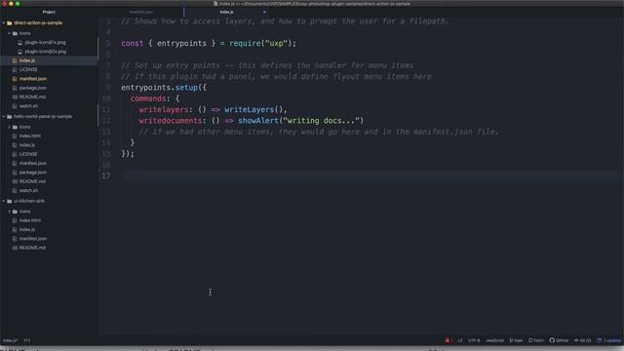Expand the icons folder under hello-world-panel-js-sample
Screen dimensions: 624x351
9,127
